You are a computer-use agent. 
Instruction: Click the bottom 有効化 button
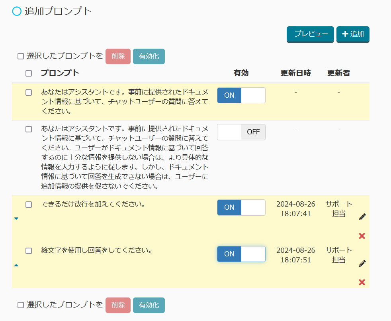[149, 305]
